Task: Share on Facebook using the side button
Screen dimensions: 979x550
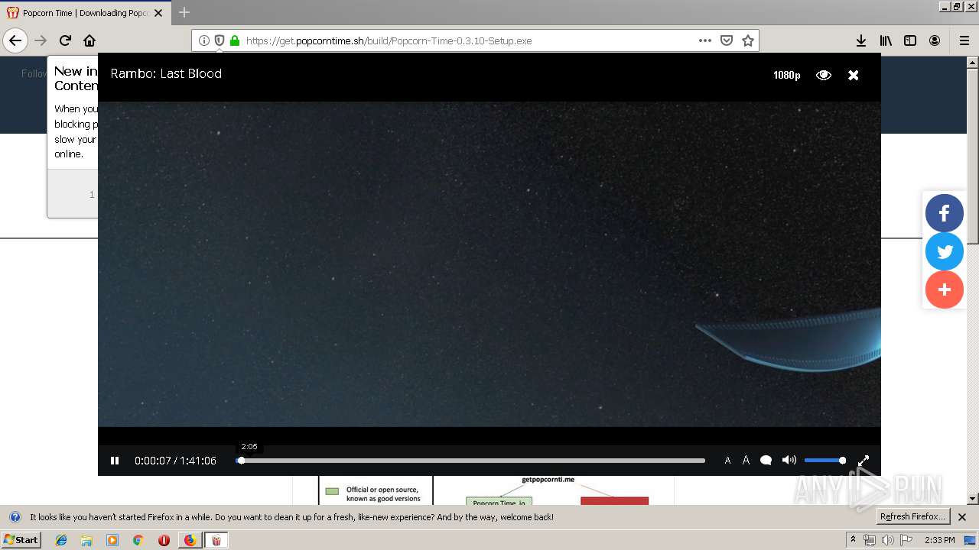Action: pyautogui.click(x=945, y=213)
